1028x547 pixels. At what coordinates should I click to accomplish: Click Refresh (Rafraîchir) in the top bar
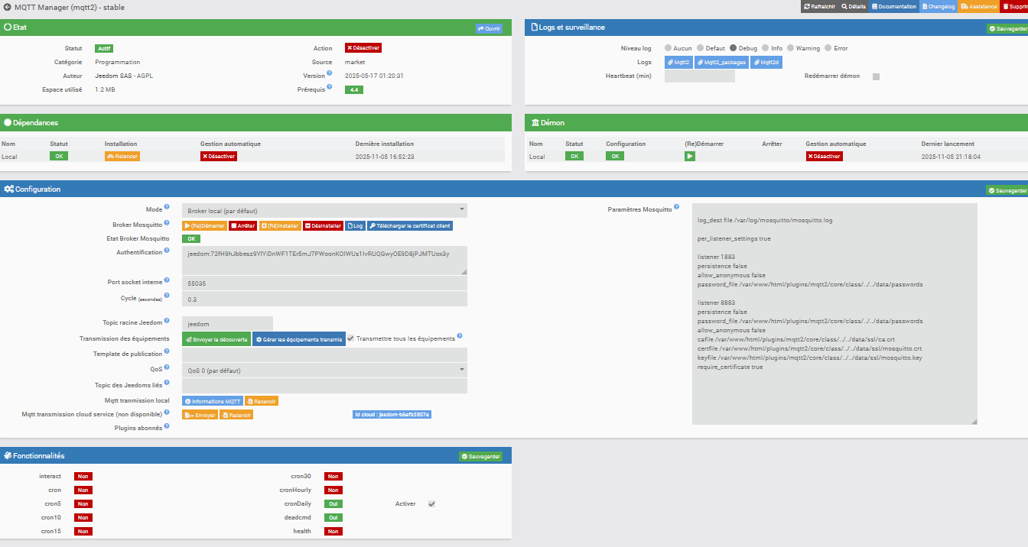(818, 6)
